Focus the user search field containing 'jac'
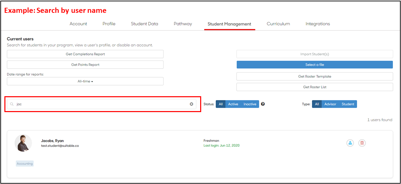The height and width of the screenshot is (184, 401). pyautogui.click(x=101, y=104)
